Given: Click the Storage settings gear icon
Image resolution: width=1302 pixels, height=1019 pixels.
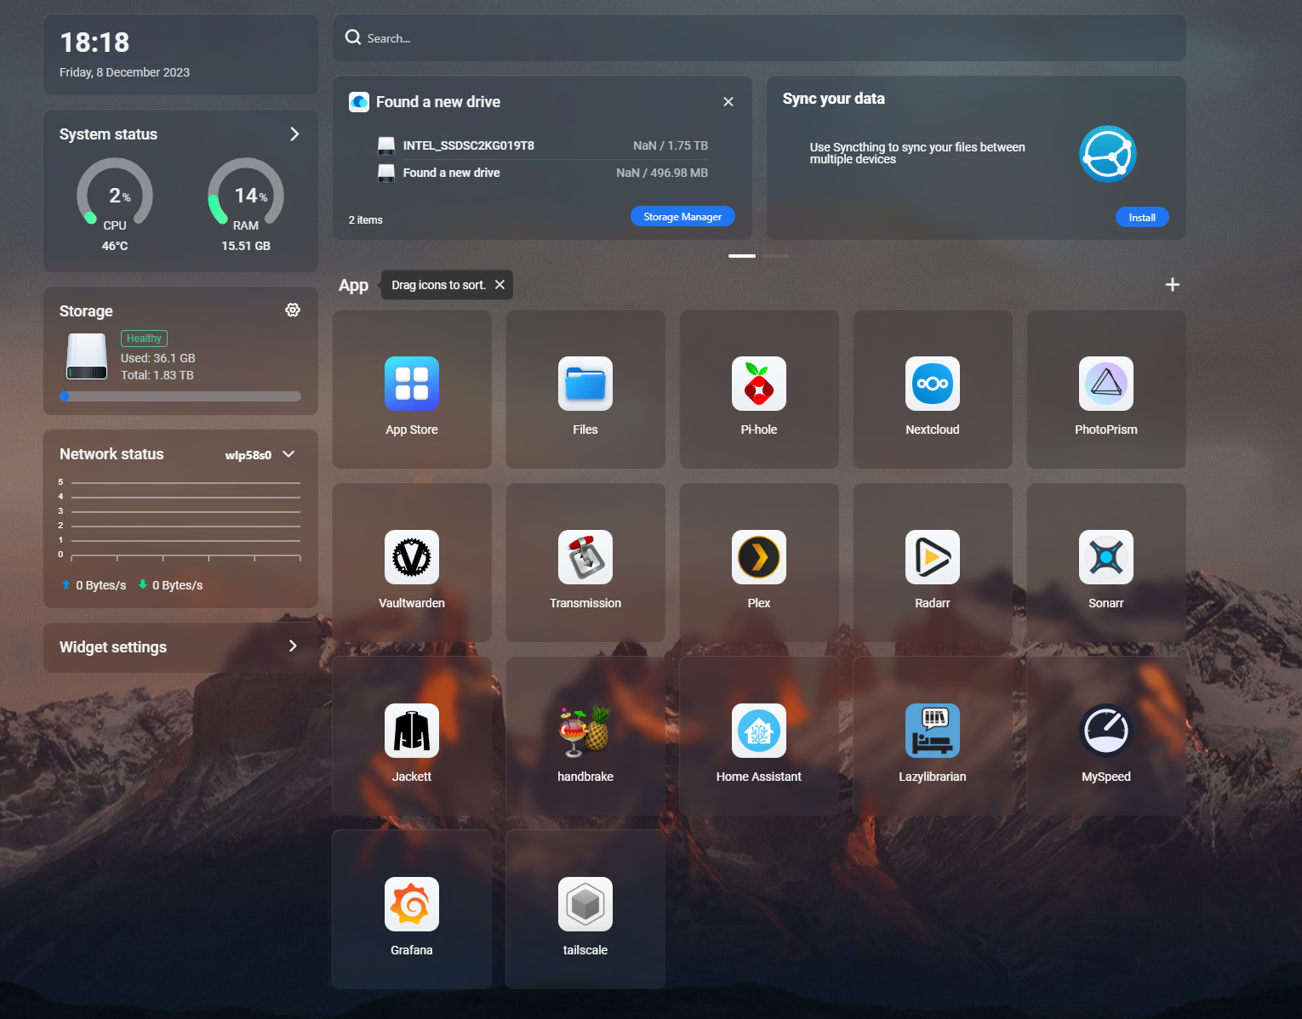Looking at the screenshot, I should [293, 310].
